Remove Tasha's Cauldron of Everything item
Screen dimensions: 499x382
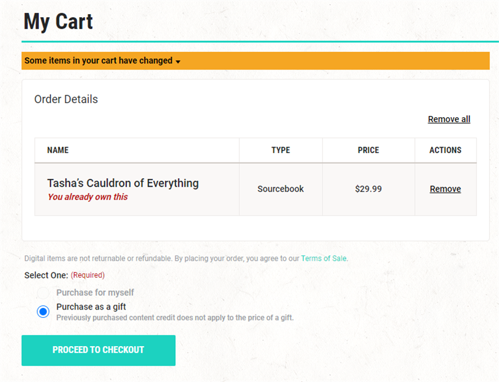445,189
